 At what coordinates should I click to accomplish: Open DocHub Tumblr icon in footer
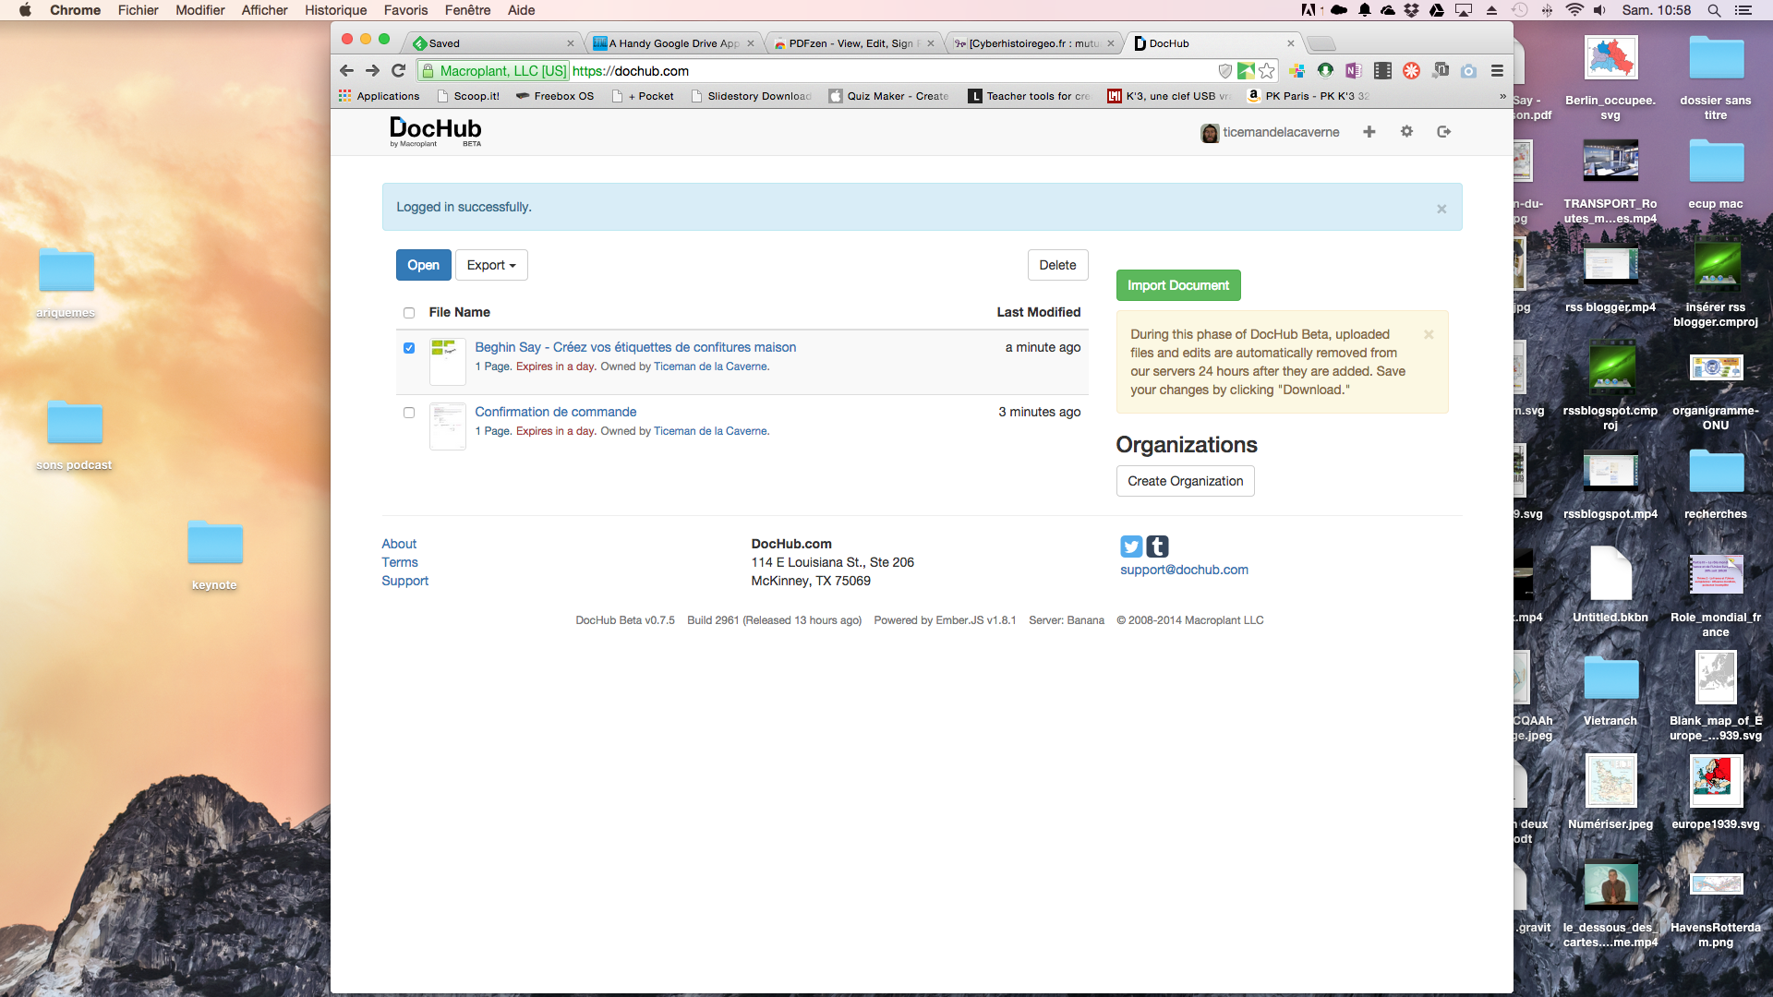[x=1157, y=547]
